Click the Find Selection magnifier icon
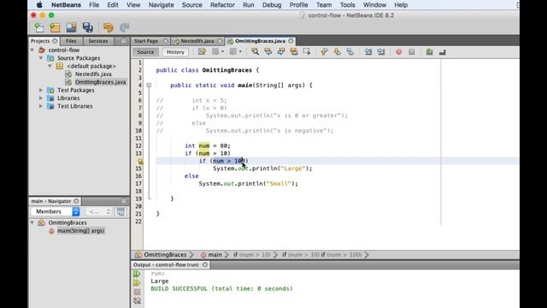The image size is (547, 308). tap(255, 51)
